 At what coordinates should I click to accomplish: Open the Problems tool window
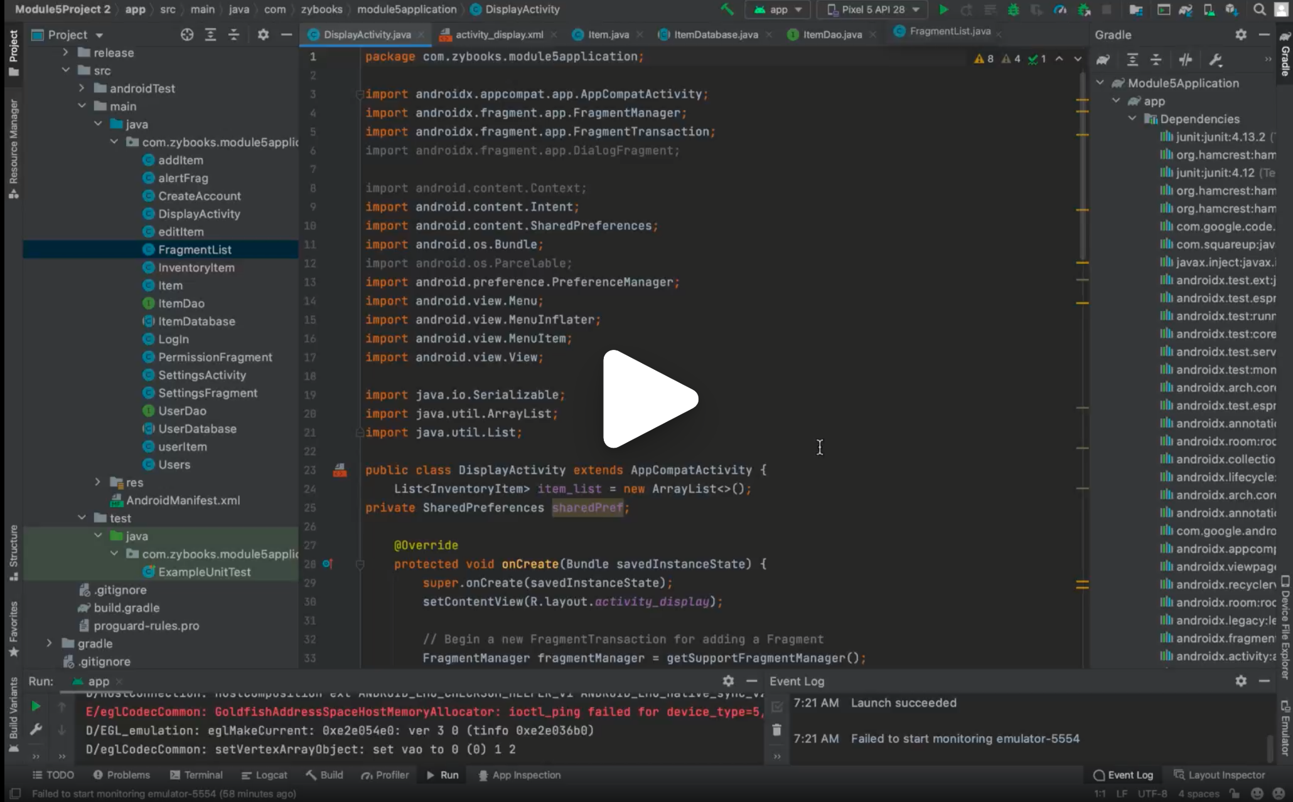tap(122, 775)
